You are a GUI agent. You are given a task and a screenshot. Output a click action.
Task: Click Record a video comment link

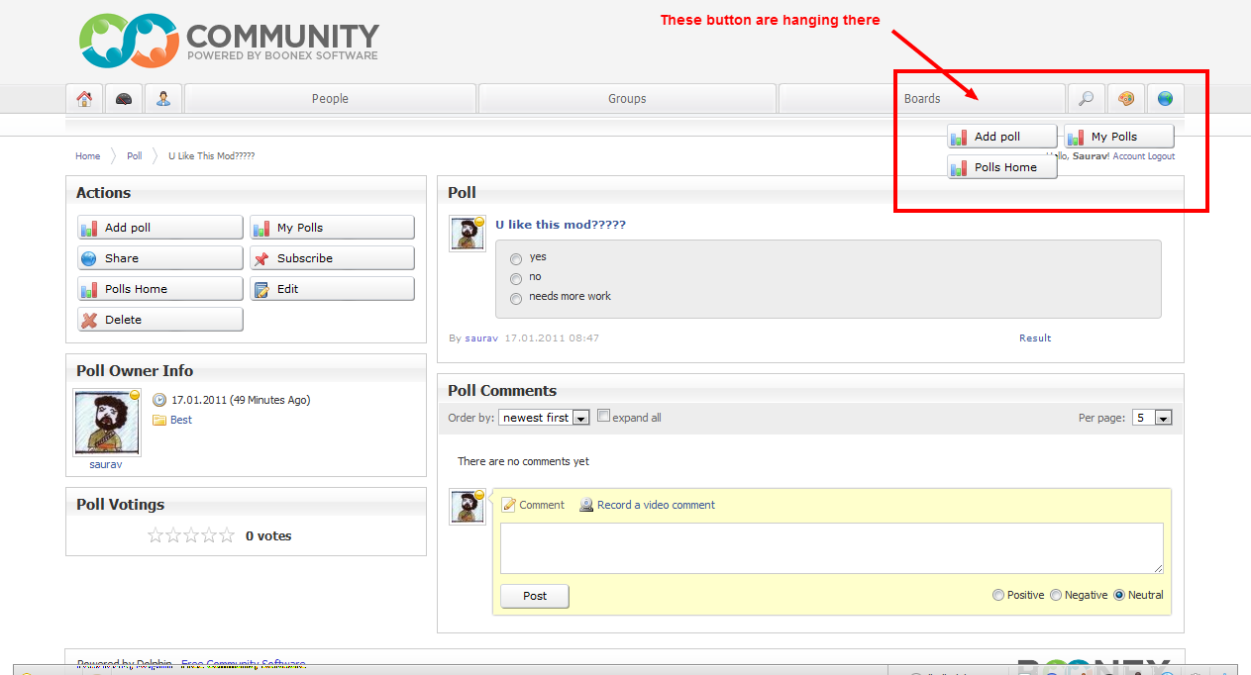[x=655, y=505]
